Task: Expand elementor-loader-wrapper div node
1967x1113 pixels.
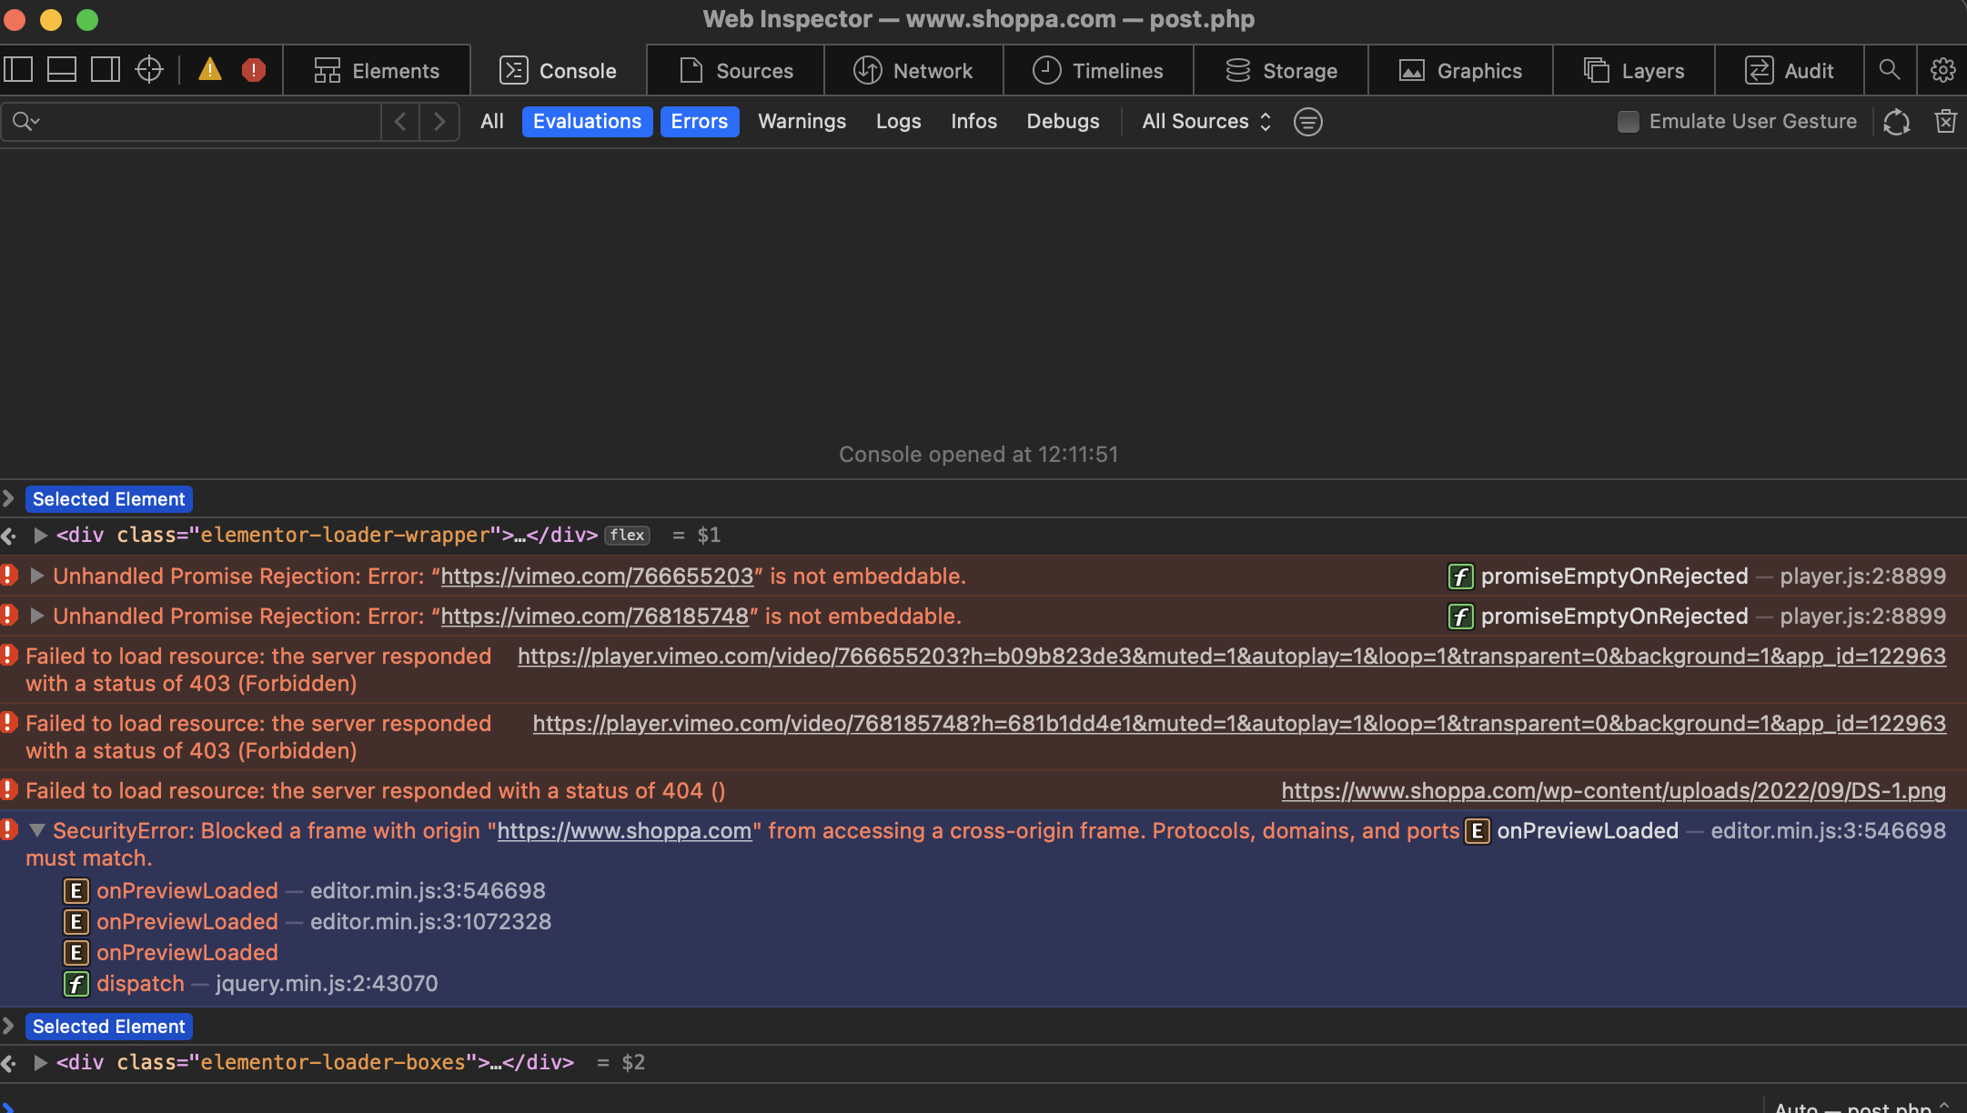Action: [40, 536]
